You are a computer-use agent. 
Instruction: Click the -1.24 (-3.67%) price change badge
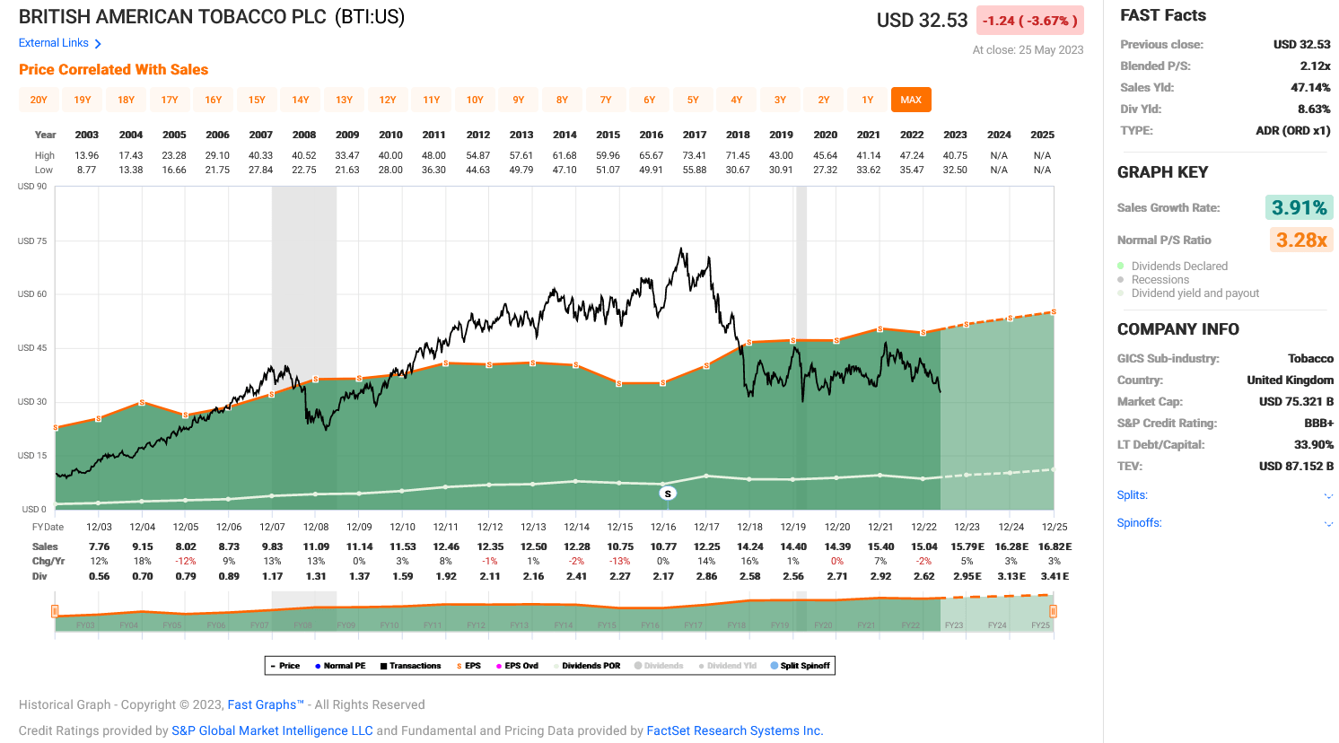(1030, 21)
